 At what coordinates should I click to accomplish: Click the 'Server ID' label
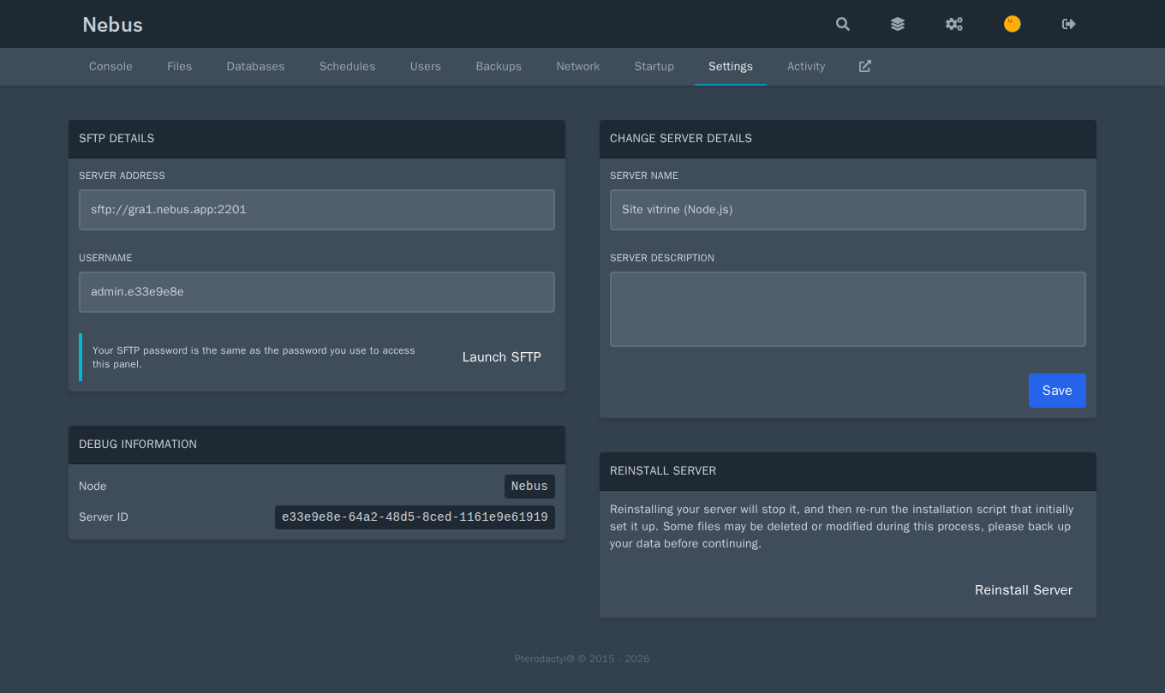pos(104,517)
